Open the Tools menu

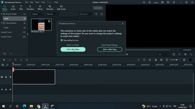(x=37, y=2)
